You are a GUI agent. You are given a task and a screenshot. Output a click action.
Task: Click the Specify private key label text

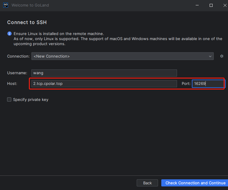click(x=31, y=100)
